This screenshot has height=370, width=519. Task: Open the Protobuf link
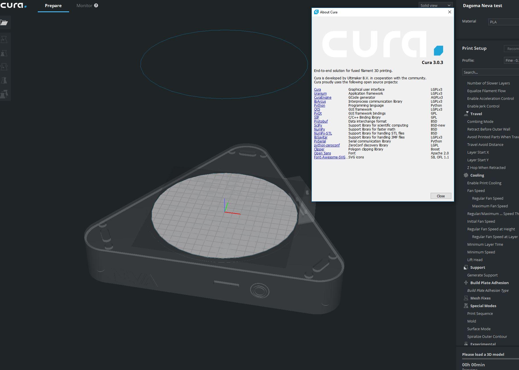pos(321,121)
